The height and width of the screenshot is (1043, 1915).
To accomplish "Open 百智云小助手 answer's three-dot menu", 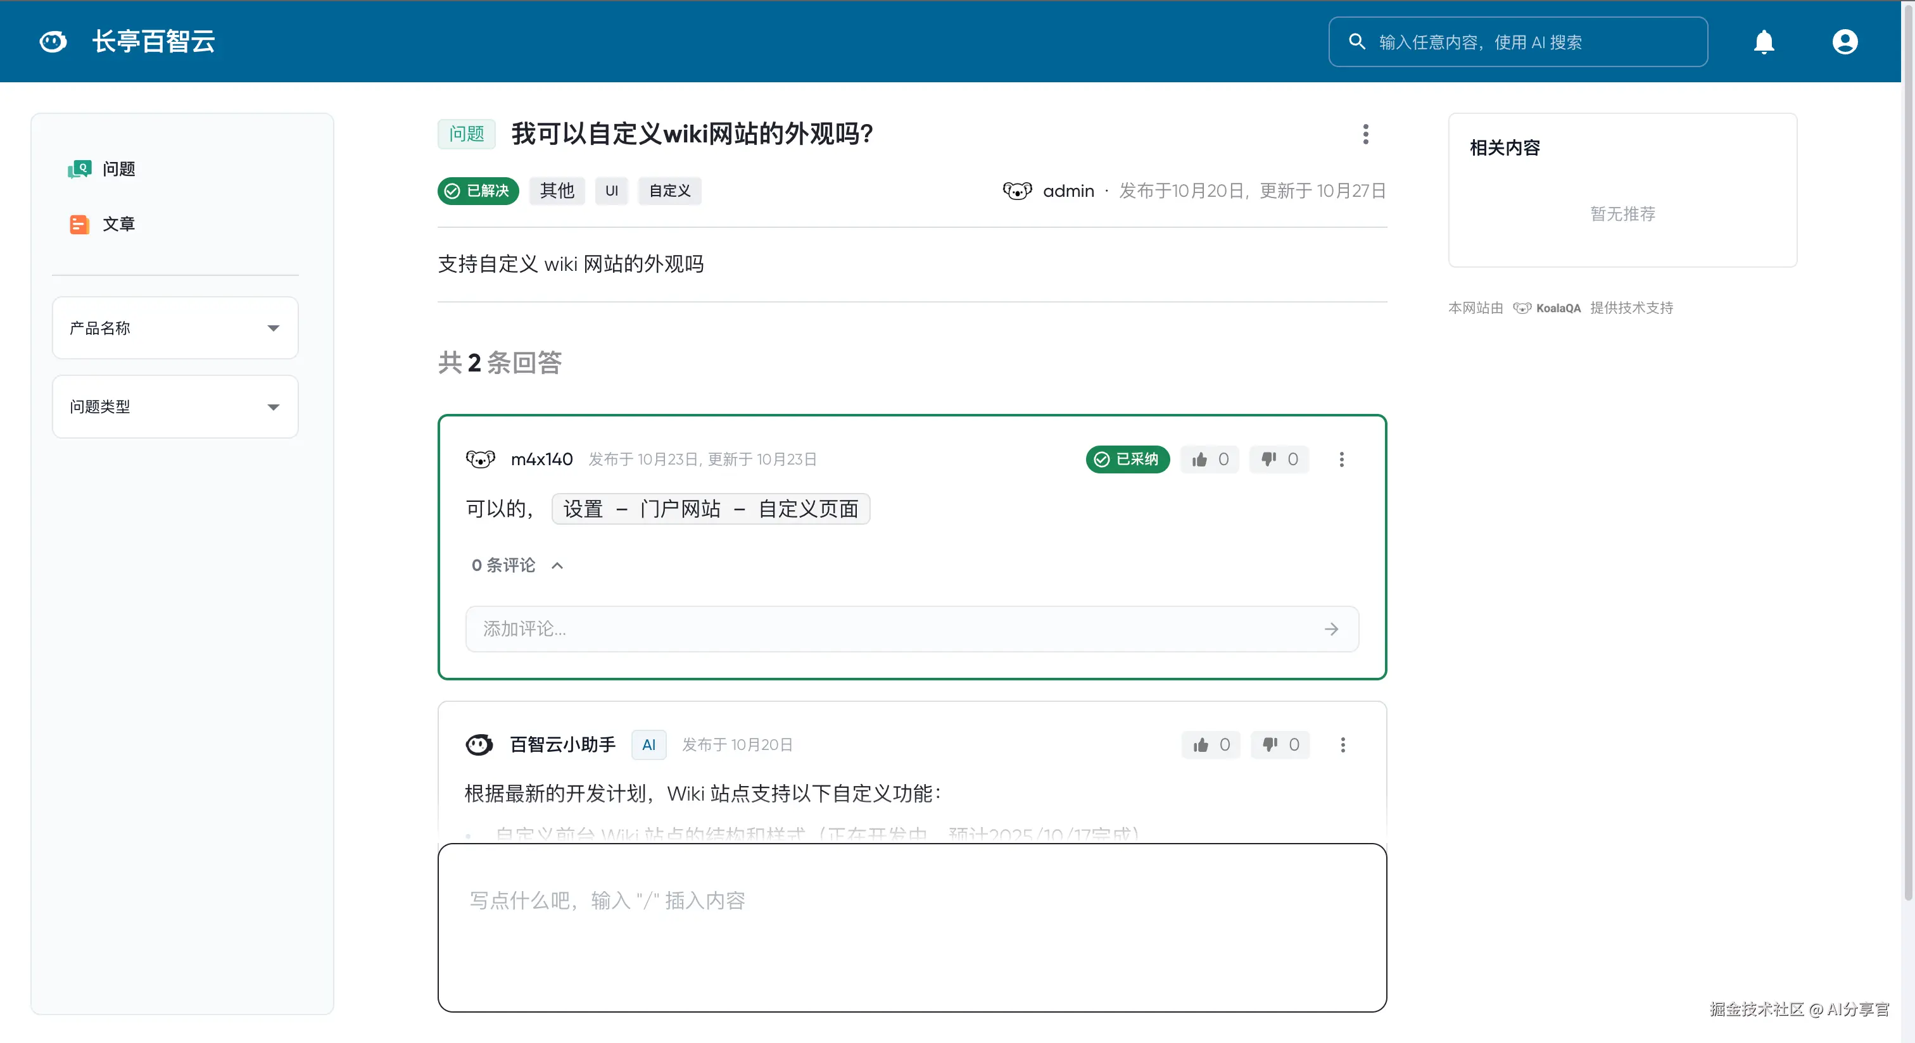I will click(x=1342, y=745).
